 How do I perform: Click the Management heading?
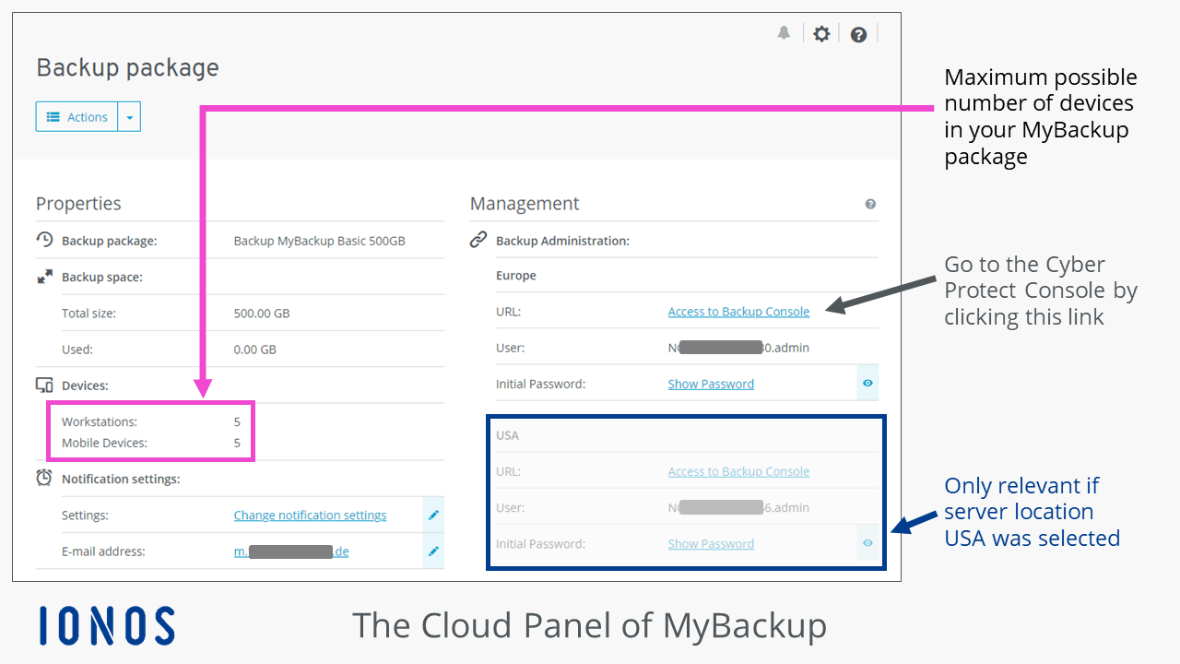(x=525, y=204)
